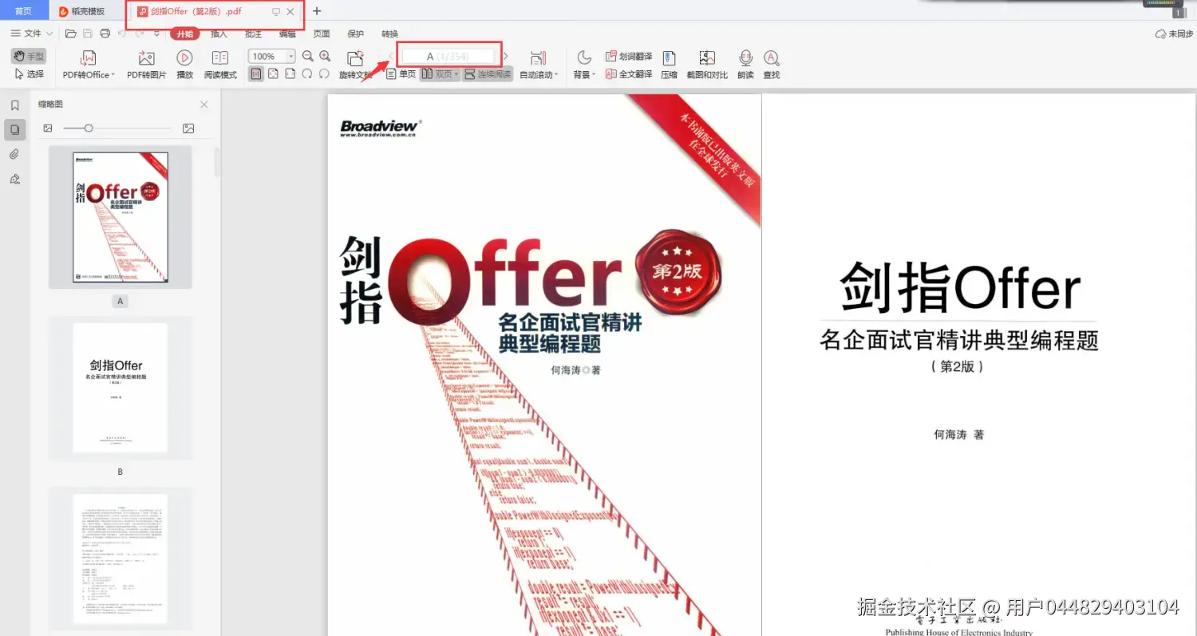
Task: Open signature panel icon in sidebar
Action: [14, 179]
